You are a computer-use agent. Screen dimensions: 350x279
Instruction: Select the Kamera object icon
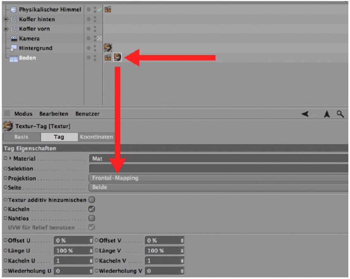click(14, 38)
